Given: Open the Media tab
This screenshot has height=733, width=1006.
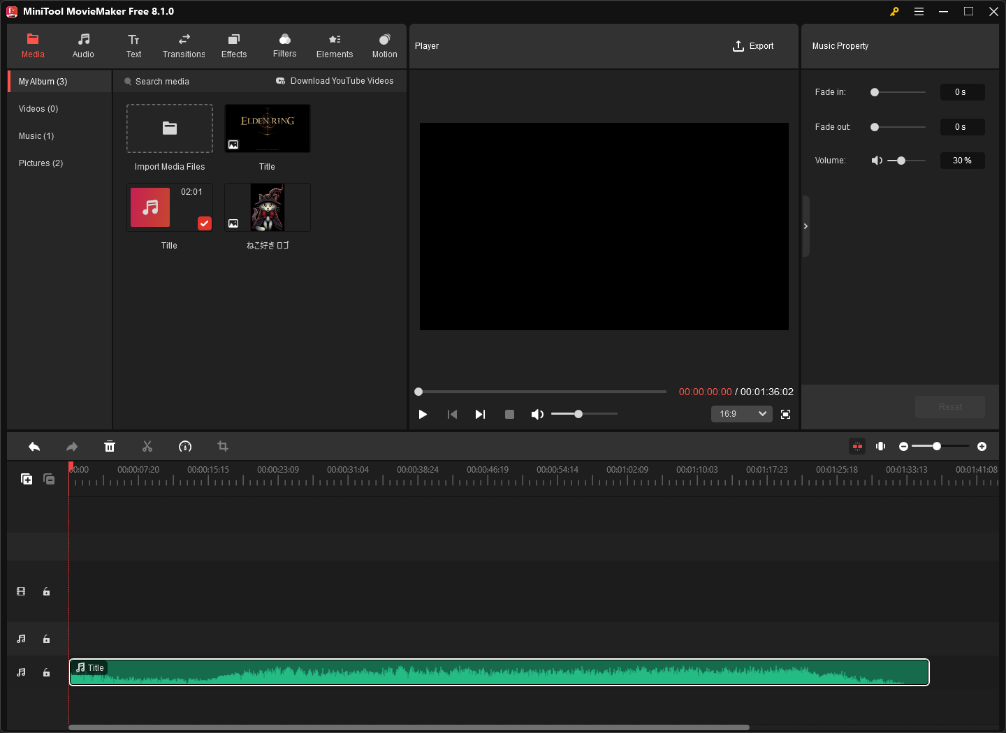Looking at the screenshot, I should [x=33, y=46].
